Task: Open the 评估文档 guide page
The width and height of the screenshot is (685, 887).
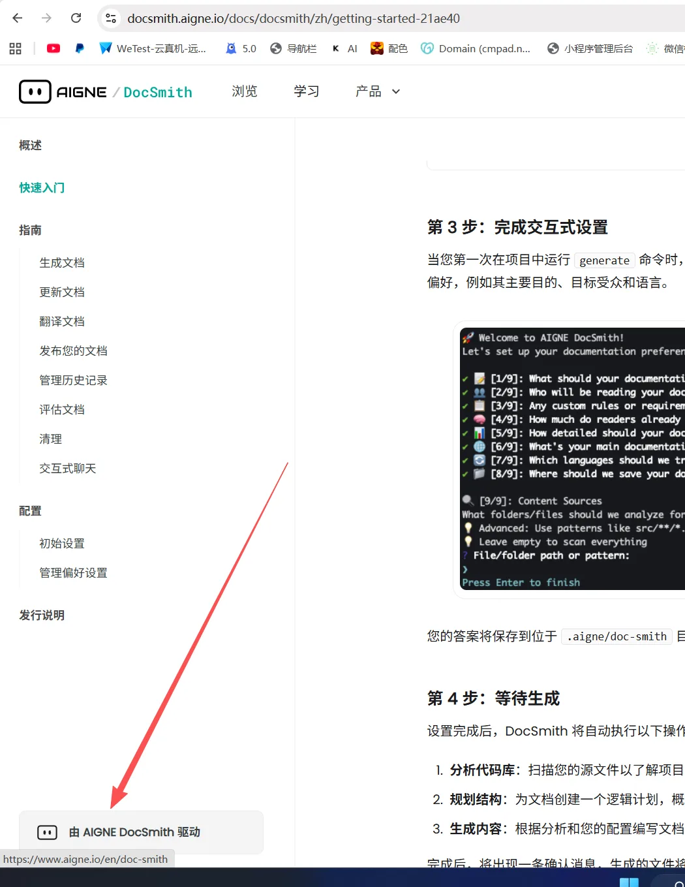Action: tap(62, 409)
